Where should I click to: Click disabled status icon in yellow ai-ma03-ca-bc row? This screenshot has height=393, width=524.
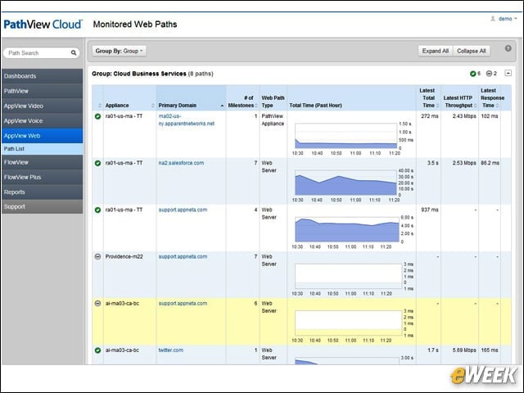(97, 304)
